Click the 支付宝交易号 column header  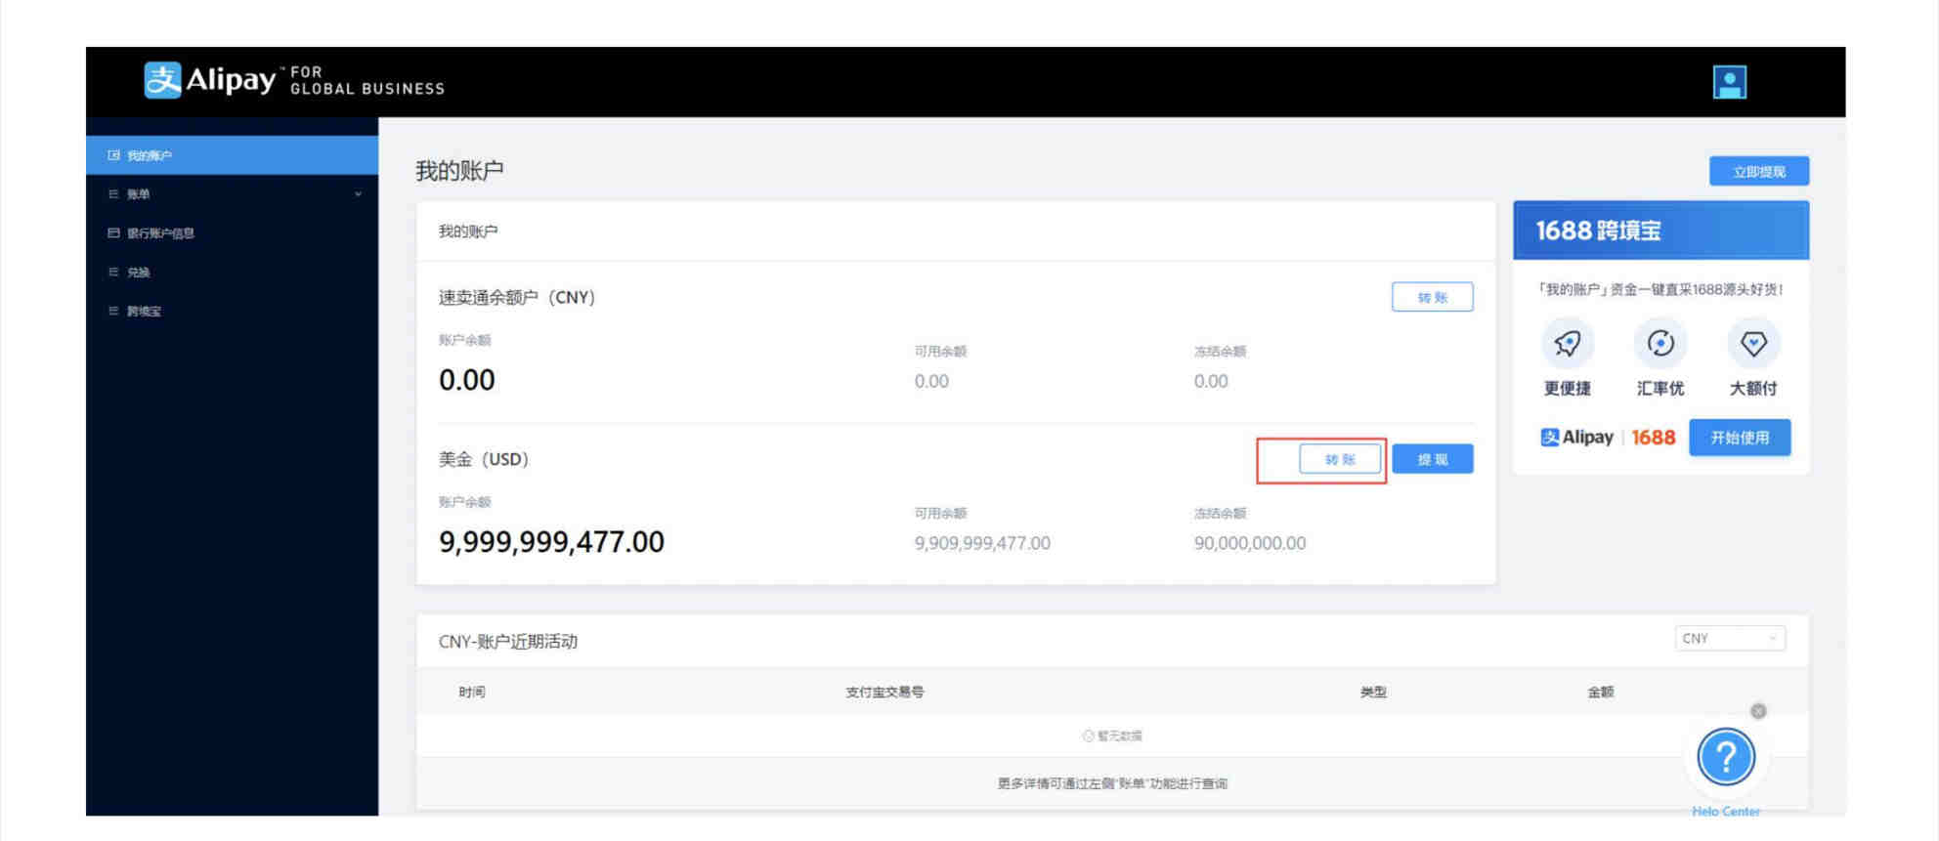[884, 692]
